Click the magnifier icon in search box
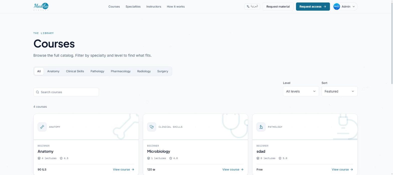The image size is (393, 175). pos(38,92)
